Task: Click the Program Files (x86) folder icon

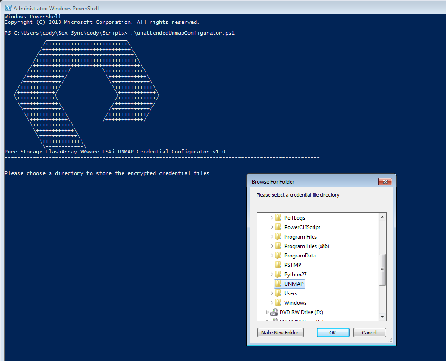Action: coord(278,246)
